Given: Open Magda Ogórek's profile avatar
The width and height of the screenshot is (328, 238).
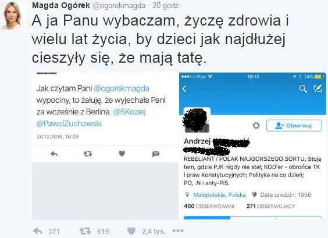Looking at the screenshot, I should pos(13,16).
